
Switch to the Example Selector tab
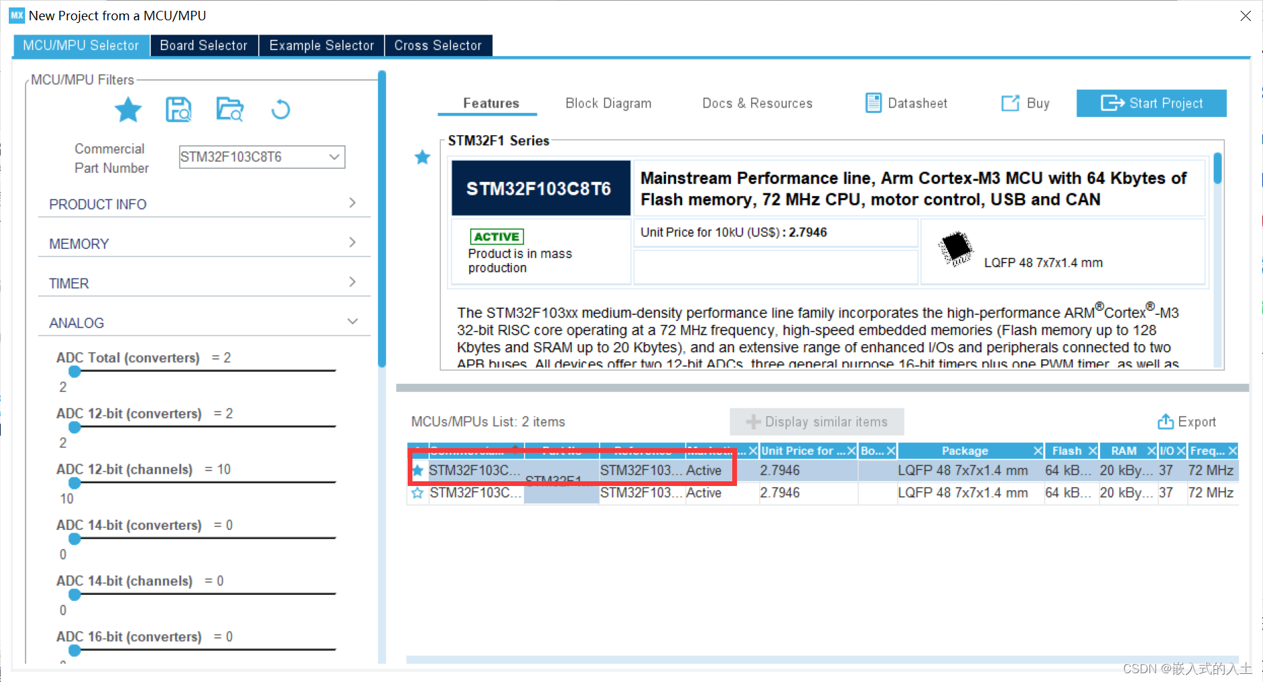[322, 45]
